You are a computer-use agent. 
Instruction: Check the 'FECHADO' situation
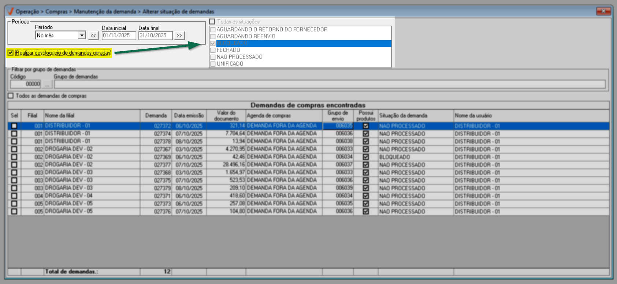(x=213, y=50)
